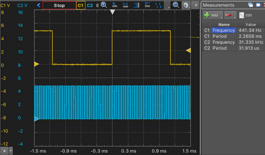The image size is (265, 155).
Task: Open the zoom magnifier tool
Action: click(104, 5)
